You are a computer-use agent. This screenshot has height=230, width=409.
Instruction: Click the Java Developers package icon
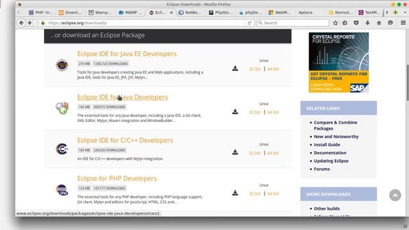tap(62, 108)
